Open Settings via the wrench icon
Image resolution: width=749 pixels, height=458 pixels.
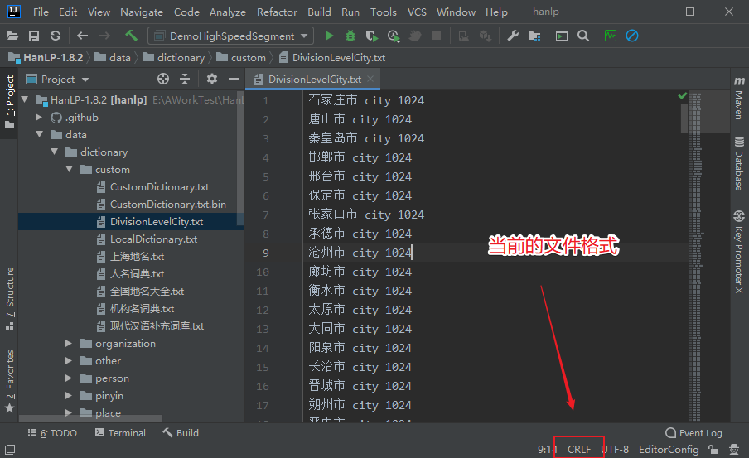[513, 36]
